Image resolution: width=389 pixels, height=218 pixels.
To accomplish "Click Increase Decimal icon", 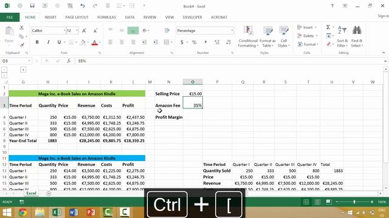I will pyautogui.click(x=217, y=42).
